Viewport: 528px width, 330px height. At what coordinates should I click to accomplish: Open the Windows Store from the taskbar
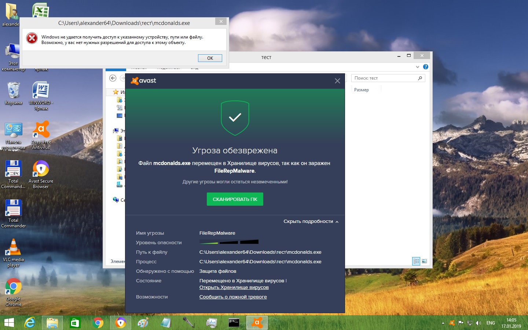(75, 323)
